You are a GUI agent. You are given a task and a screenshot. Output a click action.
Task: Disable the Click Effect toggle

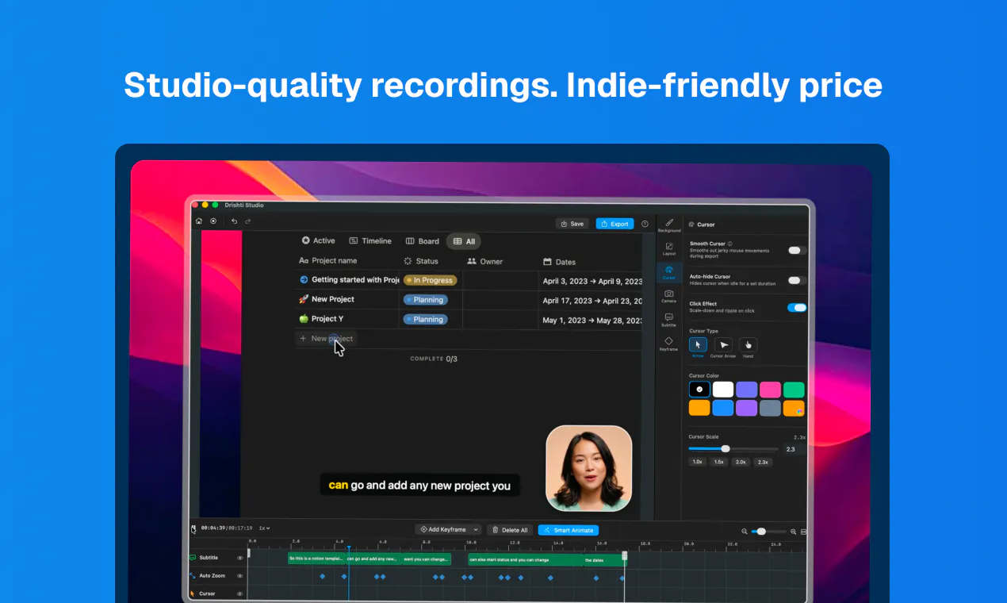[x=797, y=307]
